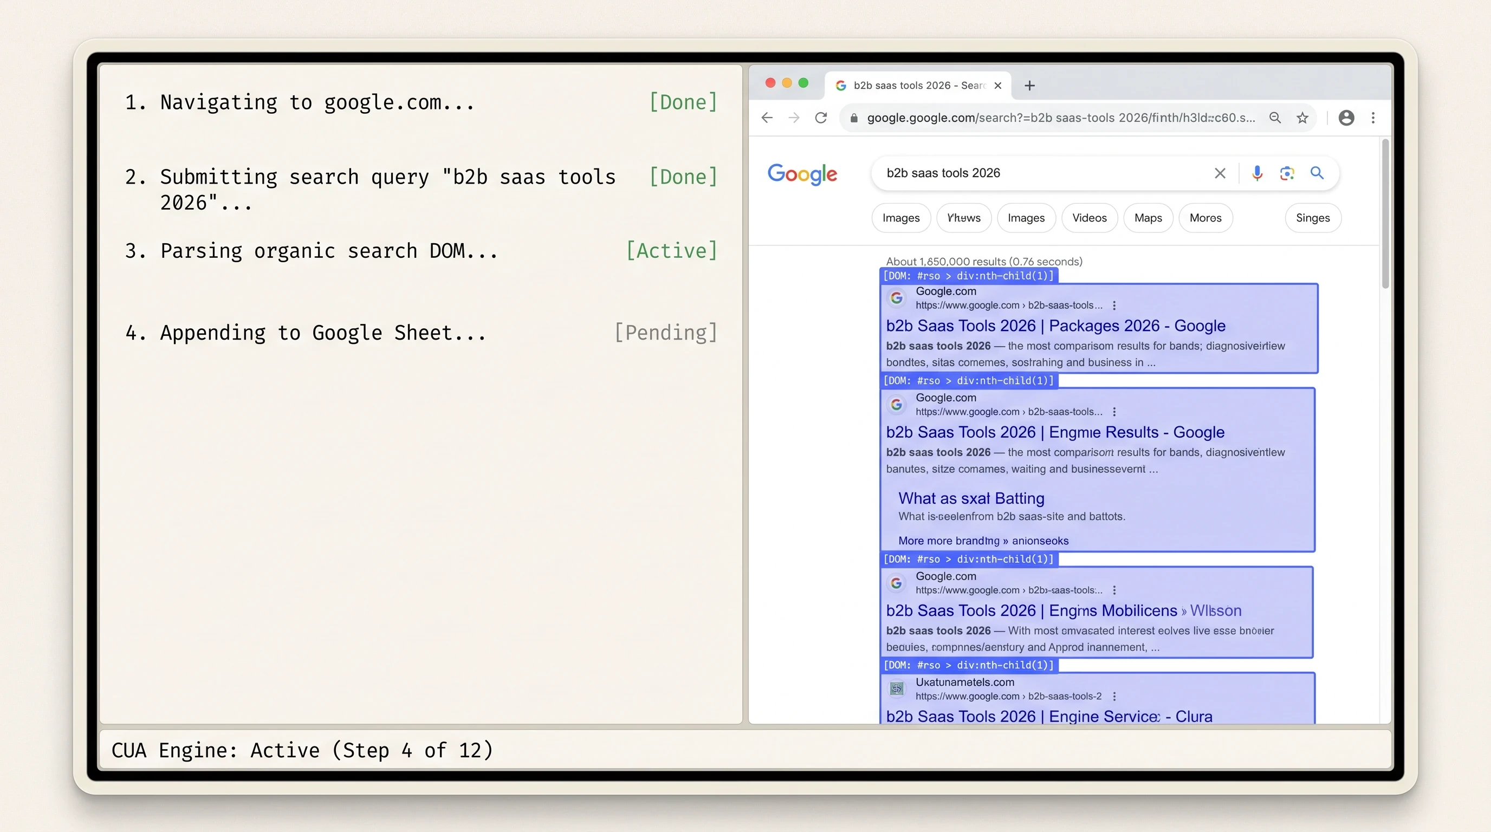Screen dimensions: 1491x832
Task: Open the browser three-dot menu
Action: [1373, 118]
